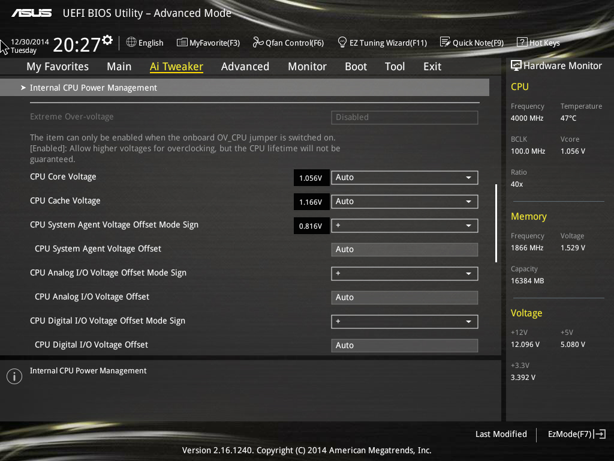The width and height of the screenshot is (614, 461).
Task: Click the +12V value 12.096 V
Action: tap(525, 344)
